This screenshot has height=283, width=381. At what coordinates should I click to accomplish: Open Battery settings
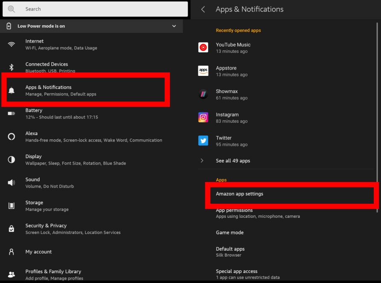point(91,114)
